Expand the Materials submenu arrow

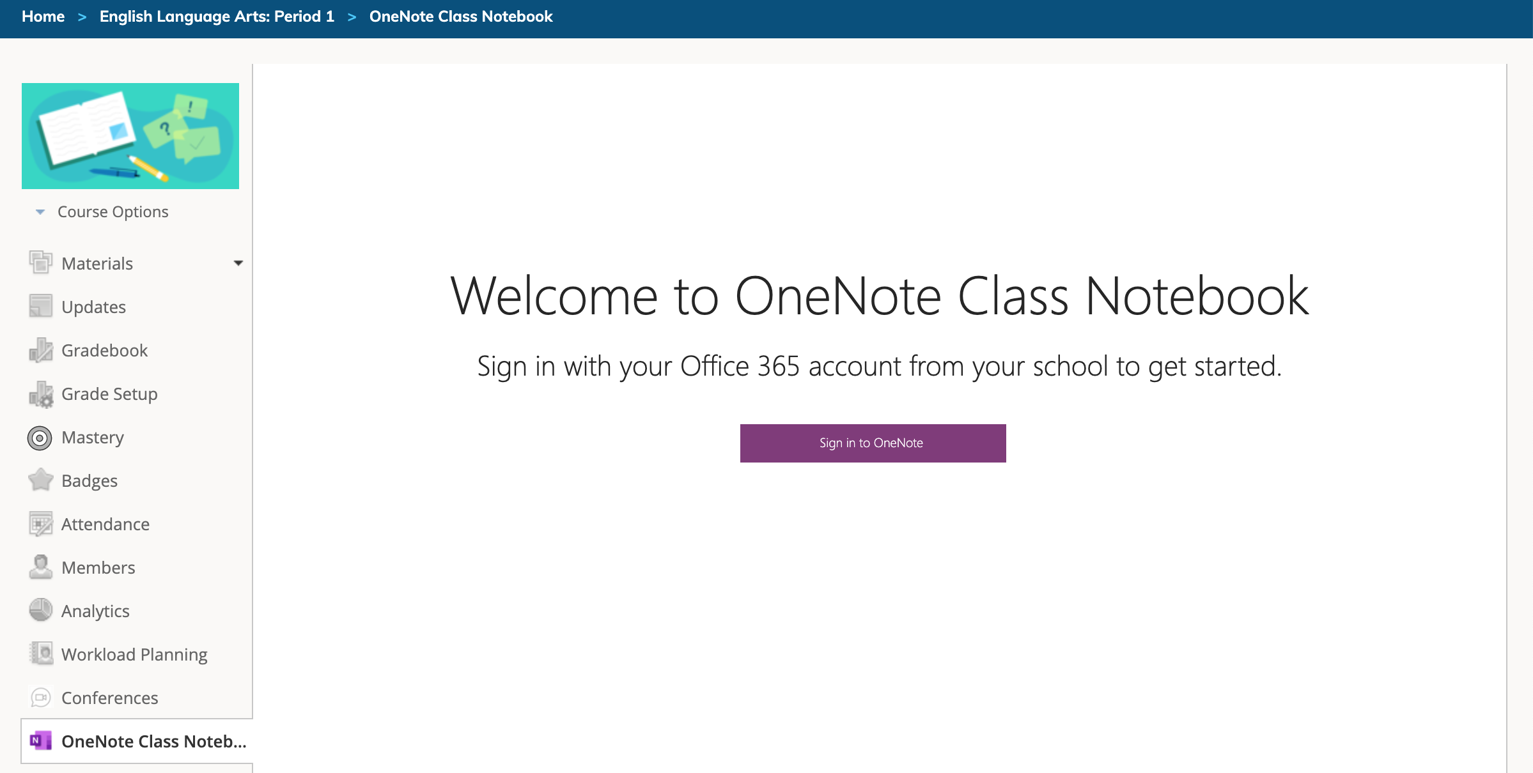238,263
